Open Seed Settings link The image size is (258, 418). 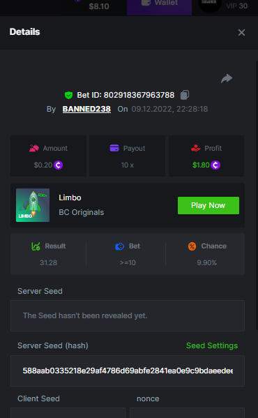212,345
